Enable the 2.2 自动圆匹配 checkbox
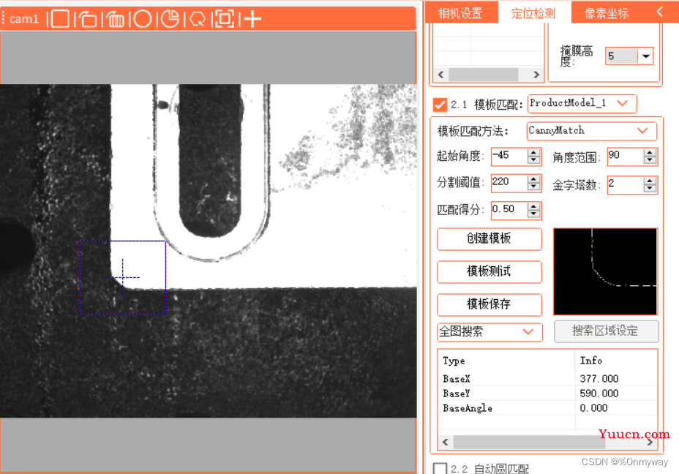 pos(440,468)
